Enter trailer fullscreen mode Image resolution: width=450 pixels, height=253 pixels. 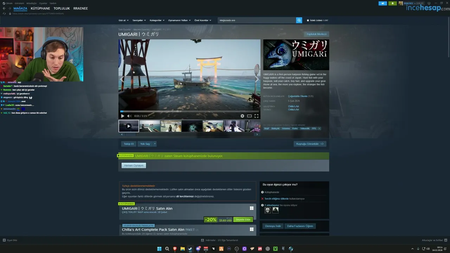256,116
